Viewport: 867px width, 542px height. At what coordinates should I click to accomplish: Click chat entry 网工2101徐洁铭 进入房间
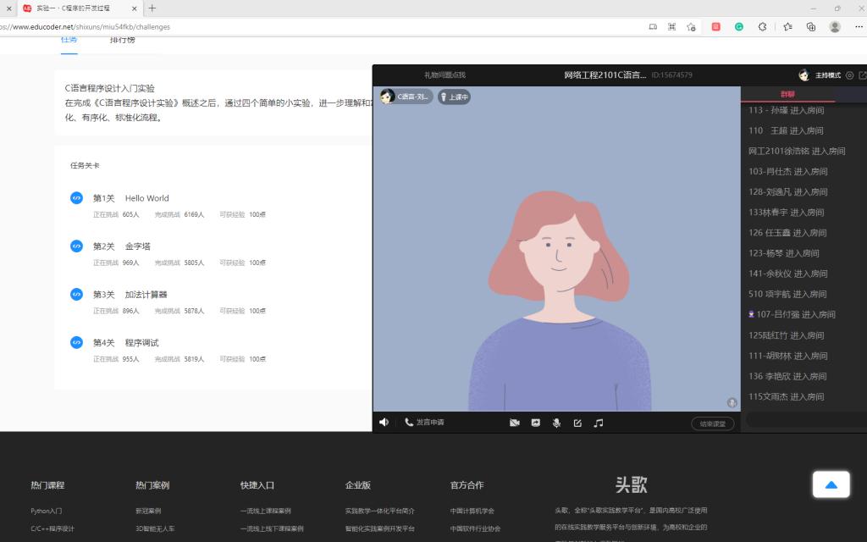(797, 151)
